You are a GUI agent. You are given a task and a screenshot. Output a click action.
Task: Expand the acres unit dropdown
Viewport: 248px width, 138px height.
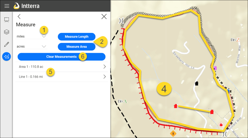coord(31,47)
